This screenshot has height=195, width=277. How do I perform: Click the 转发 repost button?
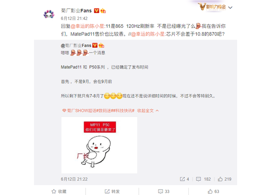[x=112, y=191]
